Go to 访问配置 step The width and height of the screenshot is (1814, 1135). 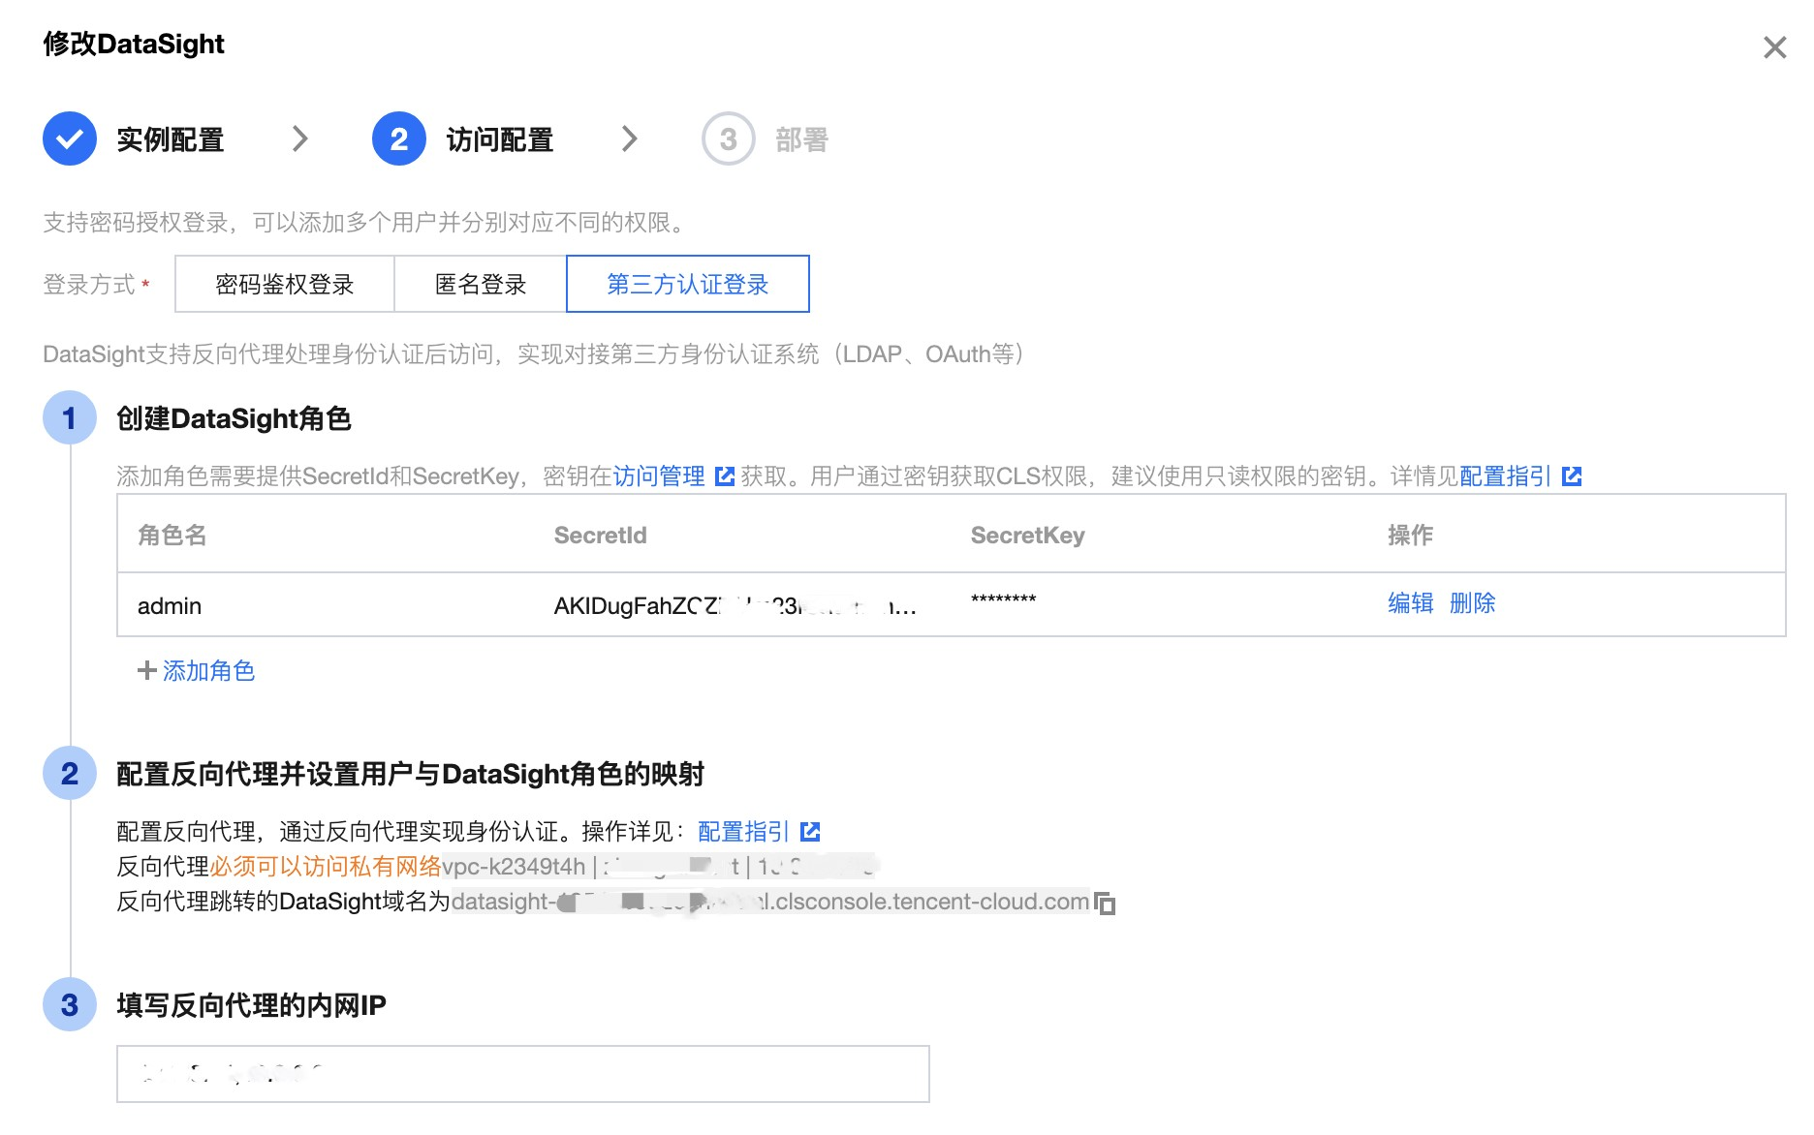500,139
